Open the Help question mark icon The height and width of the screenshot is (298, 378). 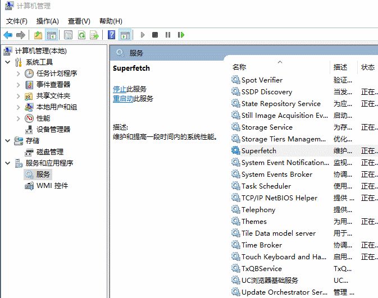coord(111,35)
